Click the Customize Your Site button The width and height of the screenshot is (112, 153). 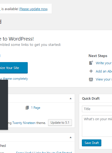click(14, 68)
